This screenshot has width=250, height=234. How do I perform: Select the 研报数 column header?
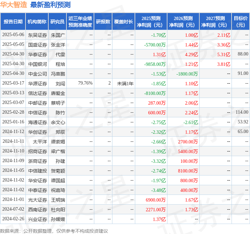coord(103,22)
